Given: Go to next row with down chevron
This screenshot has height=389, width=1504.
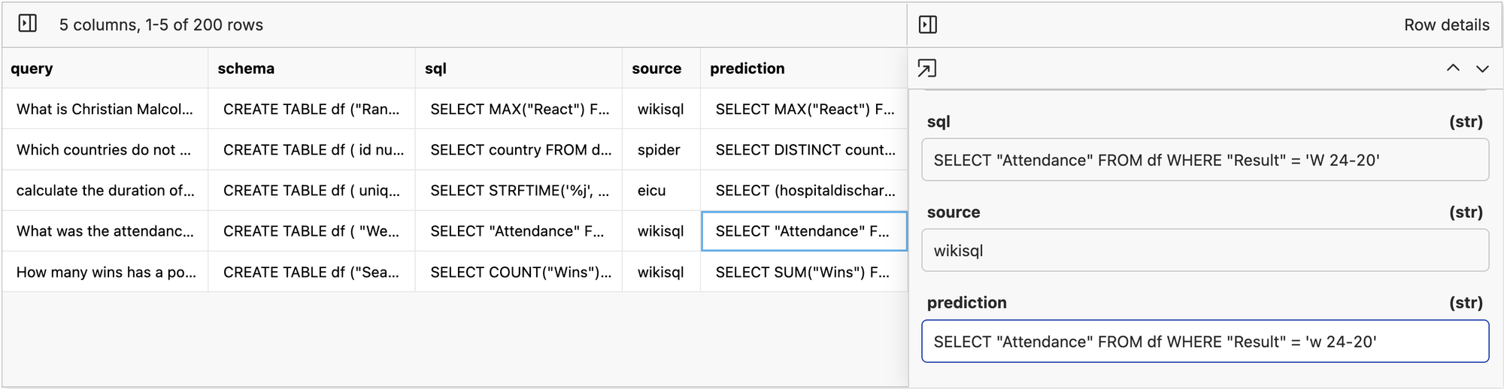Looking at the screenshot, I should coord(1482,68).
